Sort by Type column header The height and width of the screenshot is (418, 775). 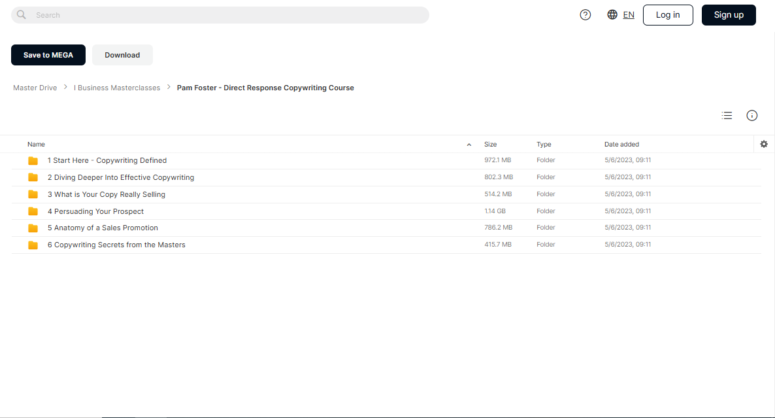[544, 145]
